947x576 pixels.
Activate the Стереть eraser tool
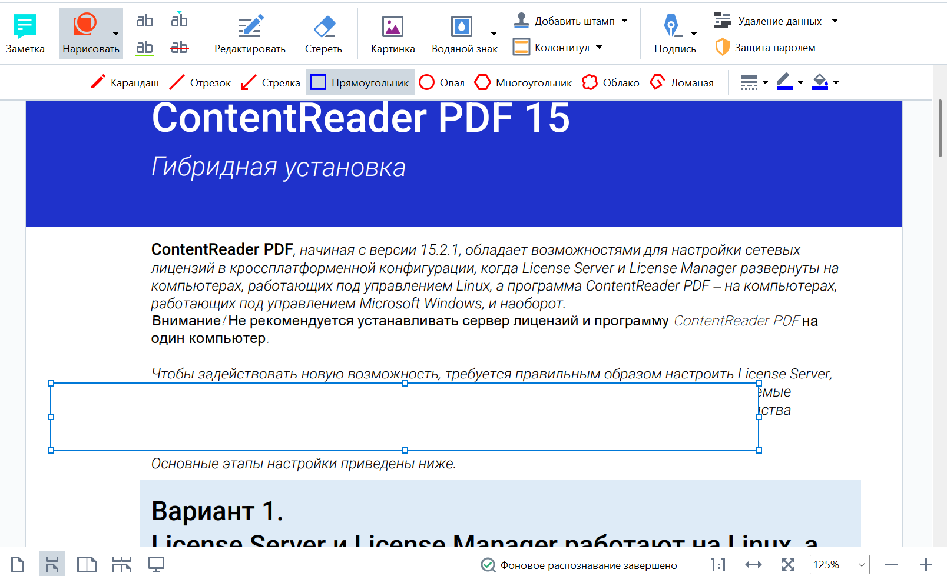323,34
